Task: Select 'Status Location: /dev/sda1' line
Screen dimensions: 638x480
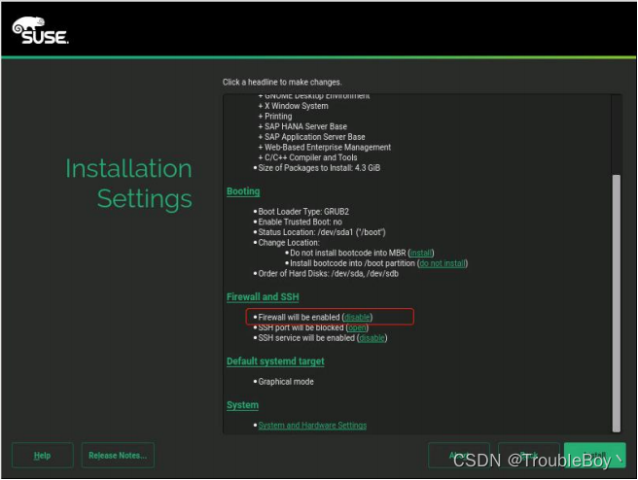Action: pyautogui.click(x=322, y=232)
